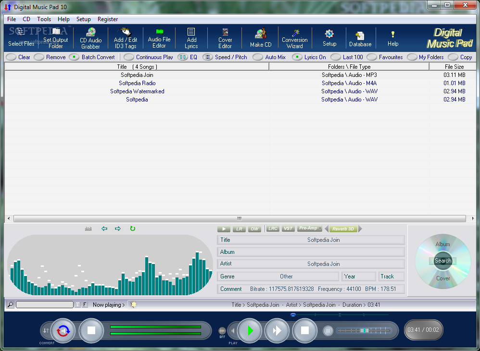
Task: Stop playback with the right stop button
Action: (x=304, y=330)
